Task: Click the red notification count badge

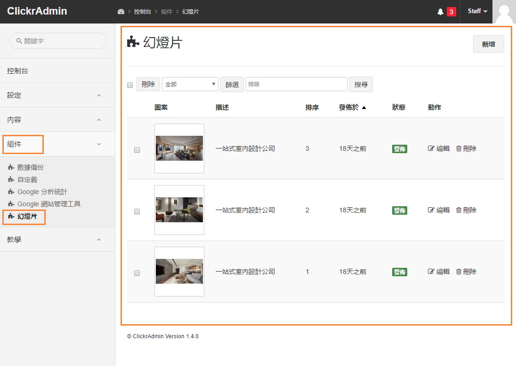Action: [451, 12]
